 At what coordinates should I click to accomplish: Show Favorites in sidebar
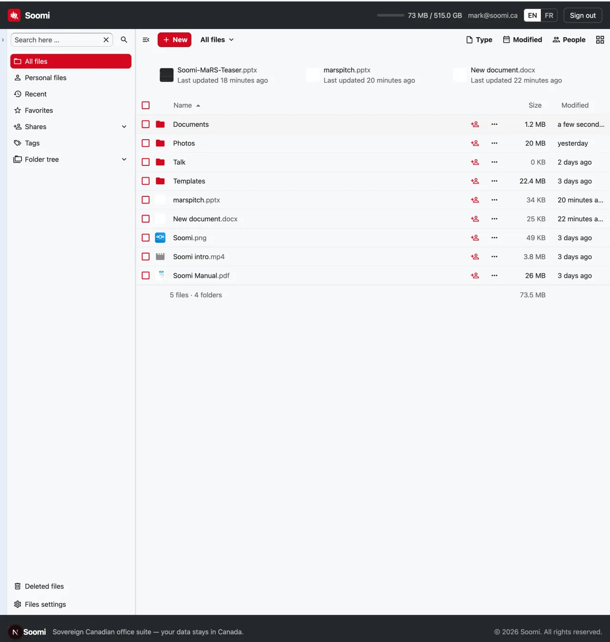71,111
